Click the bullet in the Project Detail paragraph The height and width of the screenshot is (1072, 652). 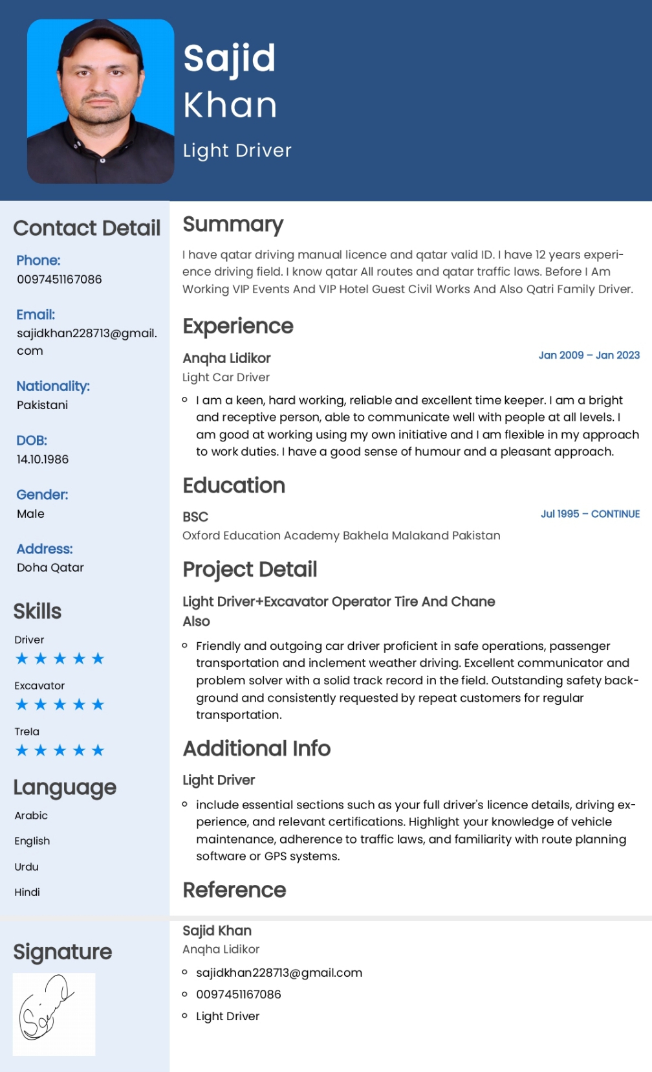pyautogui.click(x=185, y=645)
